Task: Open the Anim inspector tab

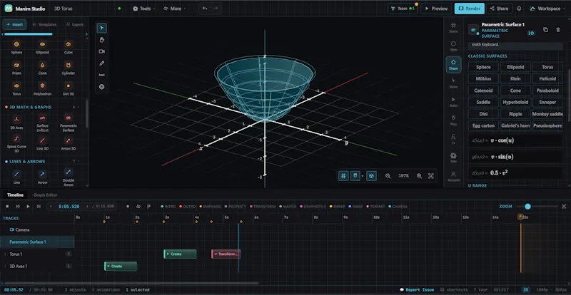Action: coord(453,102)
